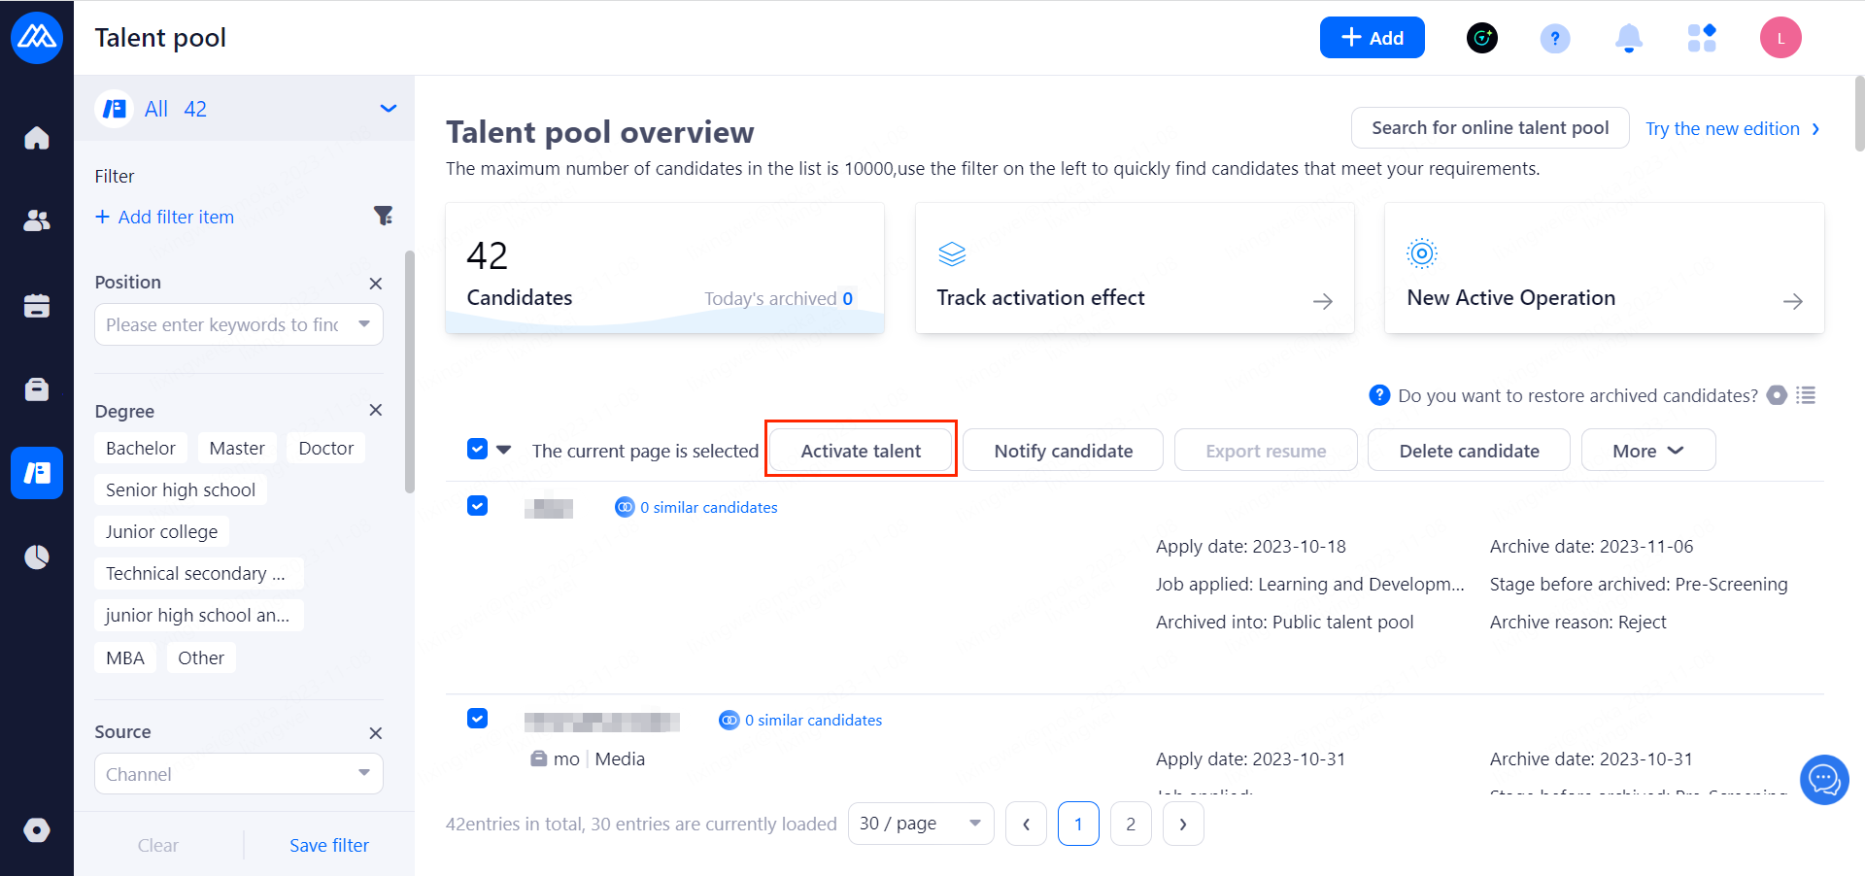Go to page 2
This screenshot has width=1865, height=876.
tap(1131, 824)
